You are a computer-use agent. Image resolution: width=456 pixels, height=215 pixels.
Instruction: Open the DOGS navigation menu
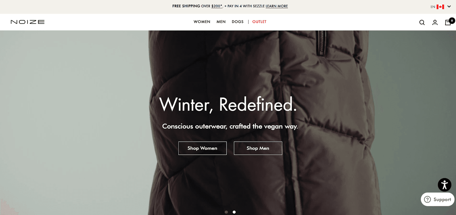point(238,22)
